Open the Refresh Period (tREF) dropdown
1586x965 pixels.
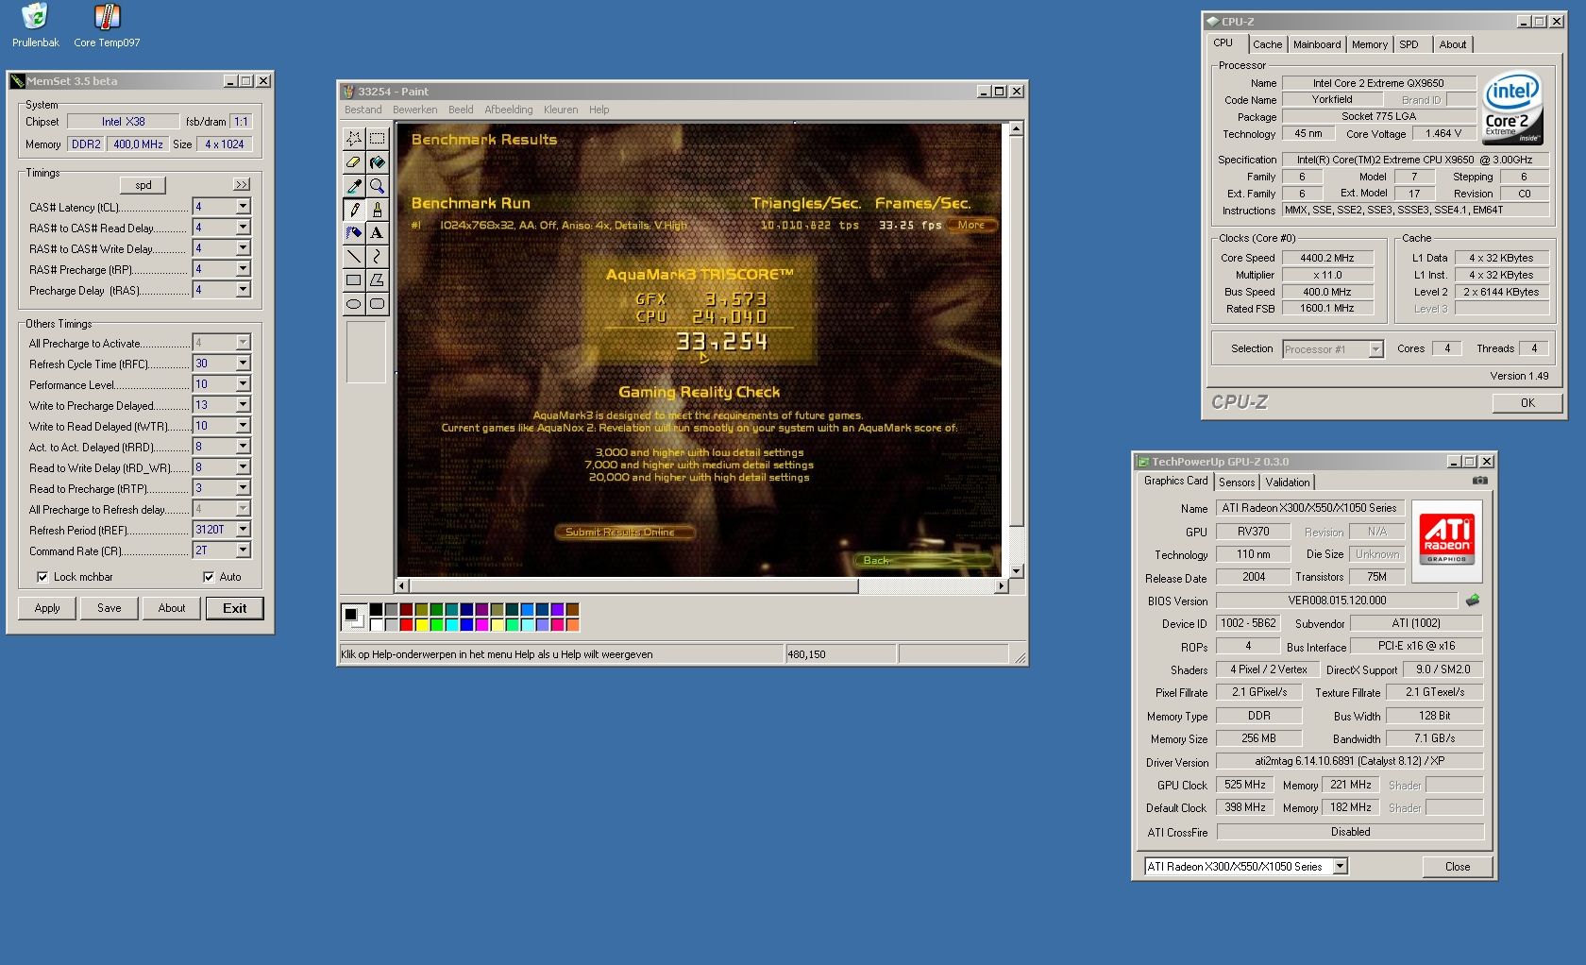[243, 530]
